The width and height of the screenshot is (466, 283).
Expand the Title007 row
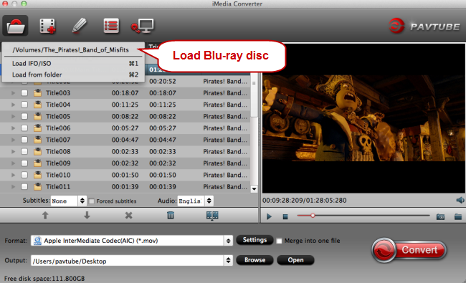click(13, 140)
